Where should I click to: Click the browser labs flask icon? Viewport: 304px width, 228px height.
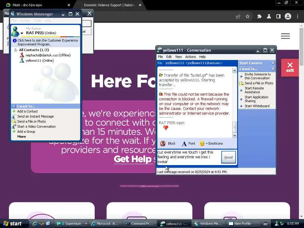[269, 17]
